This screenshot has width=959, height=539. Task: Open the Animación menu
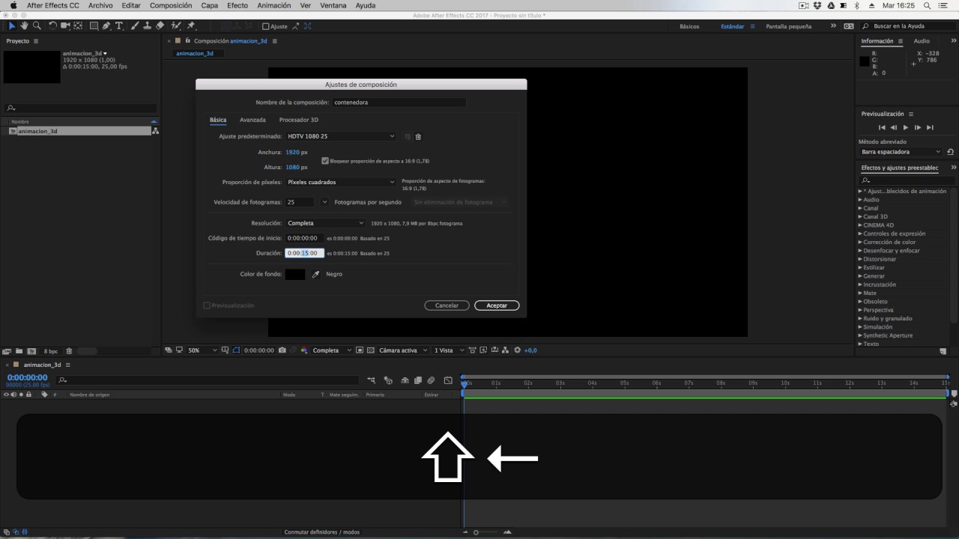[x=273, y=5]
